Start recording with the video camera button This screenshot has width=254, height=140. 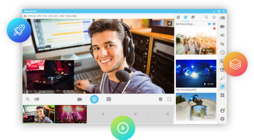pyautogui.click(x=80, y=99)
